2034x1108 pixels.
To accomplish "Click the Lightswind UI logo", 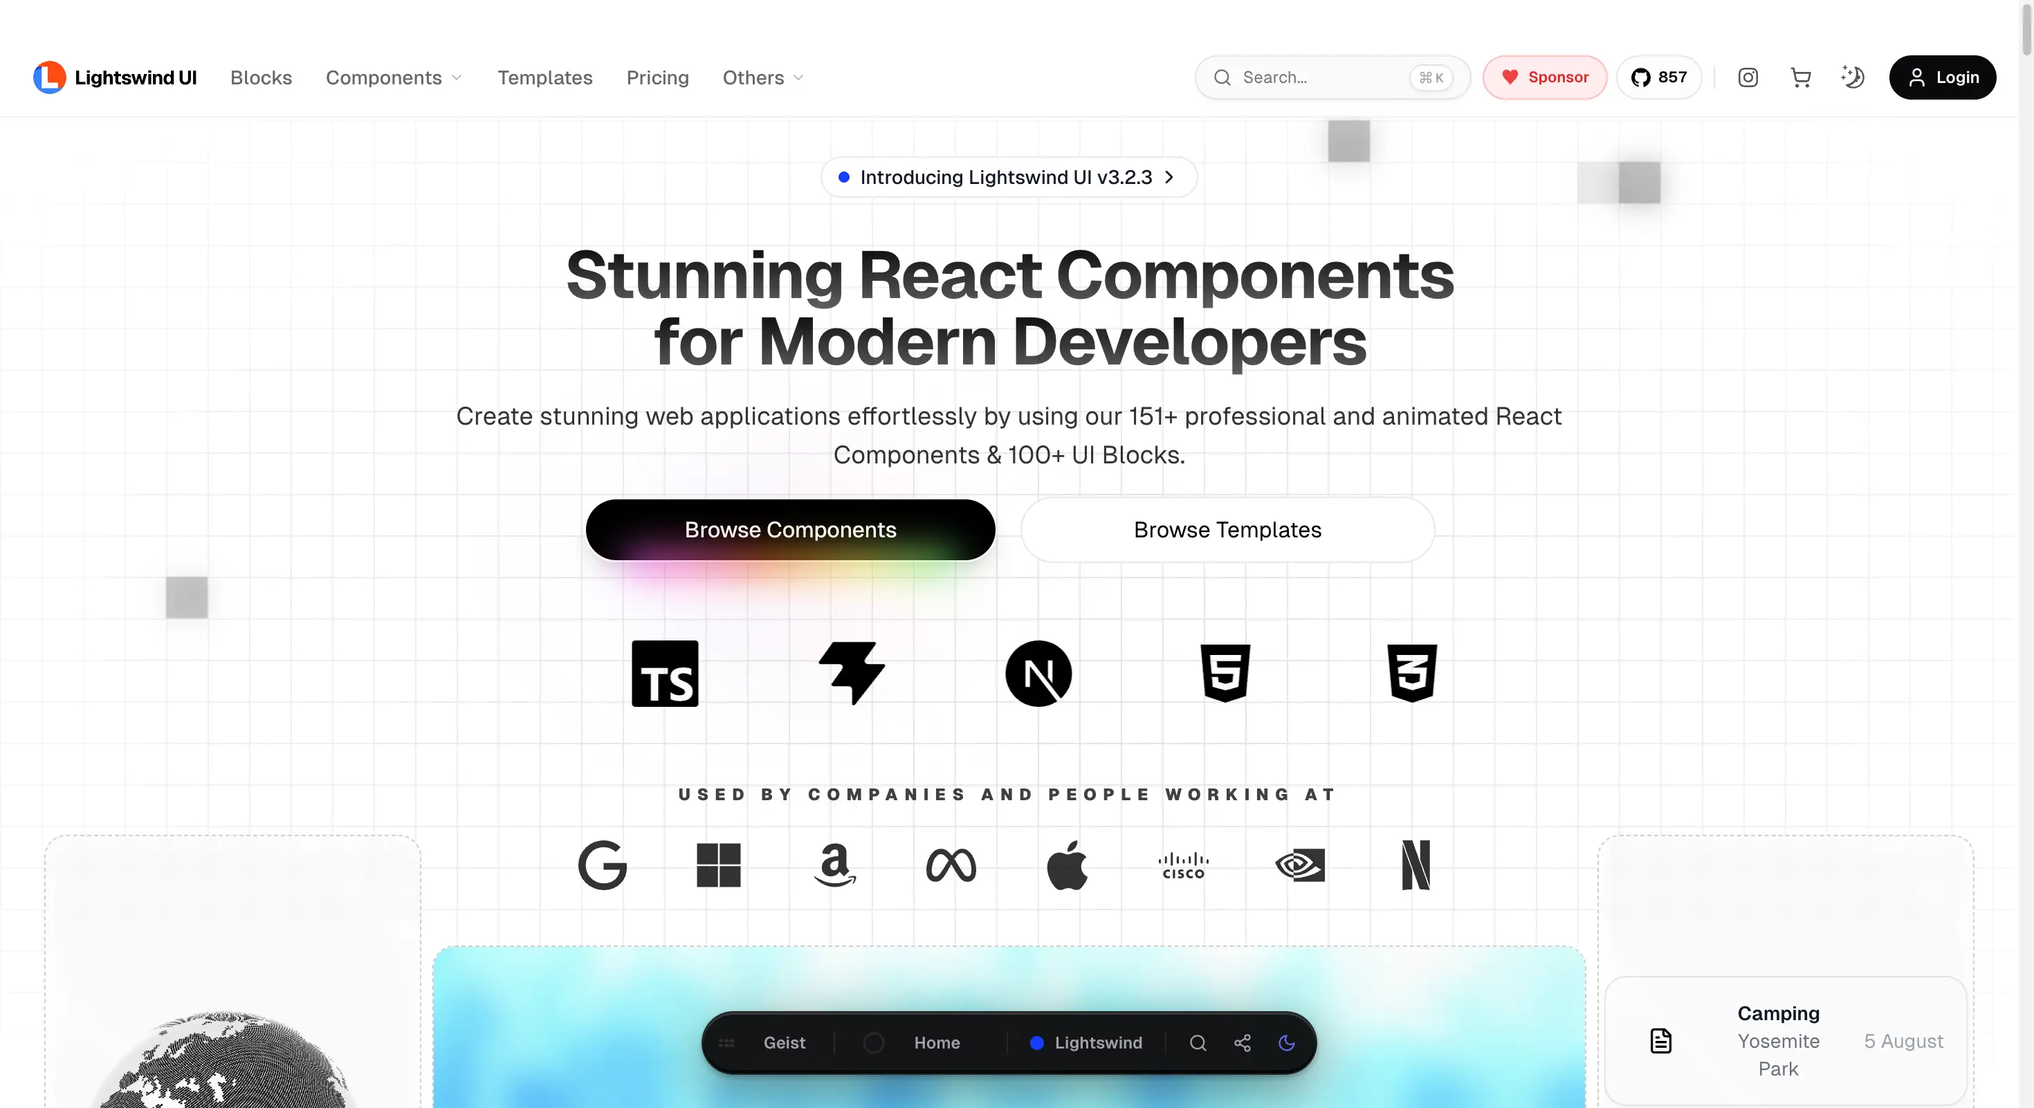I will 116,77.
